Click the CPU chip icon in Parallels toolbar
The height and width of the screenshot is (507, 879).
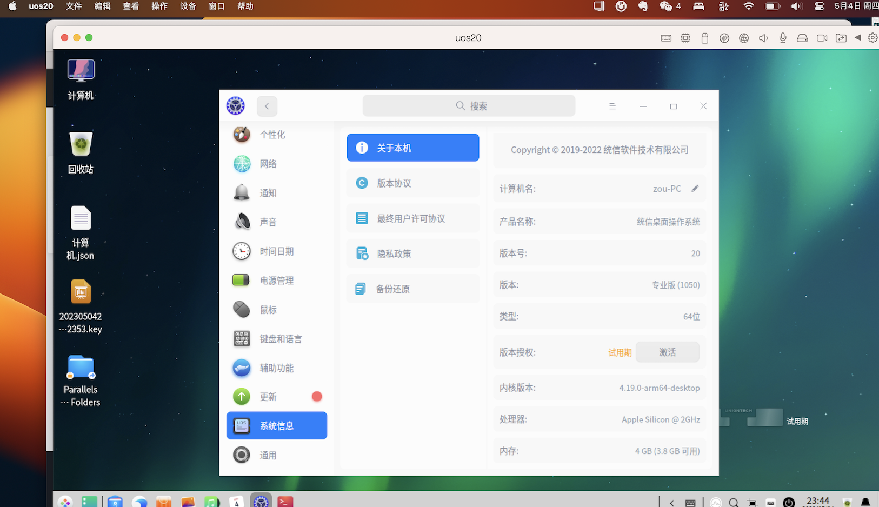tap(685, 38)
